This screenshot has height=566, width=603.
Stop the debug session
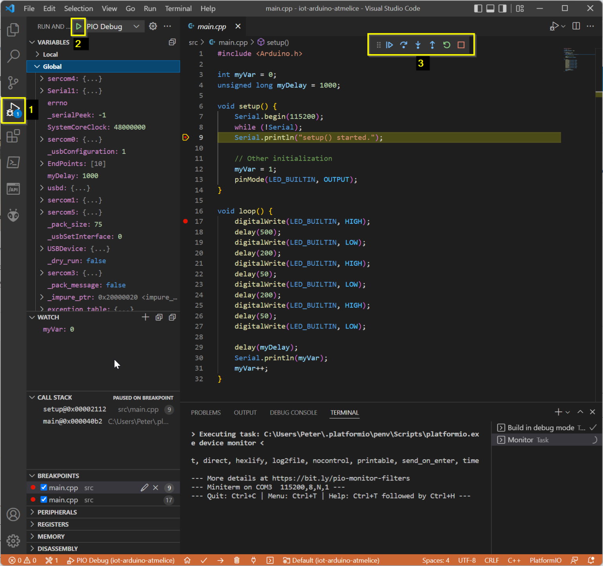[461, 45]
